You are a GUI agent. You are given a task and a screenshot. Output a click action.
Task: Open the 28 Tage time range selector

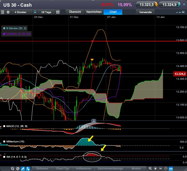click(46, 12)
